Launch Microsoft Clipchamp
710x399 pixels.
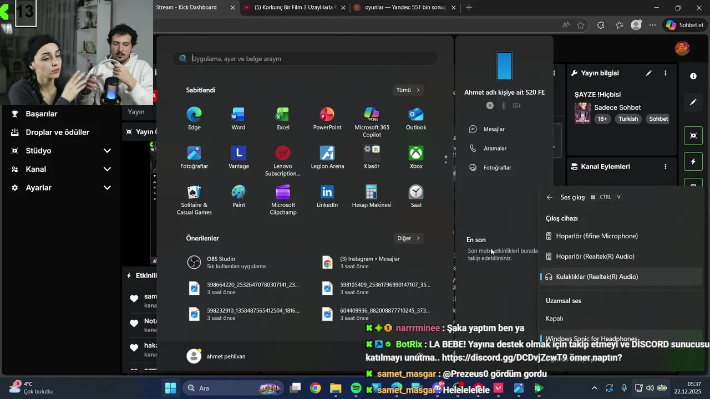[x=283, y=199]
